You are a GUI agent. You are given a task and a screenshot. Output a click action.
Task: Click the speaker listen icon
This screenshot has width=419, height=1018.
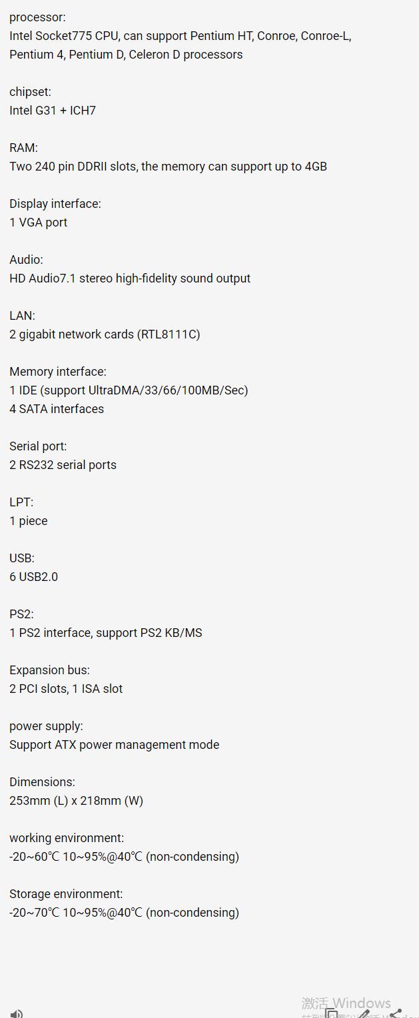(x=17, y=1013)
